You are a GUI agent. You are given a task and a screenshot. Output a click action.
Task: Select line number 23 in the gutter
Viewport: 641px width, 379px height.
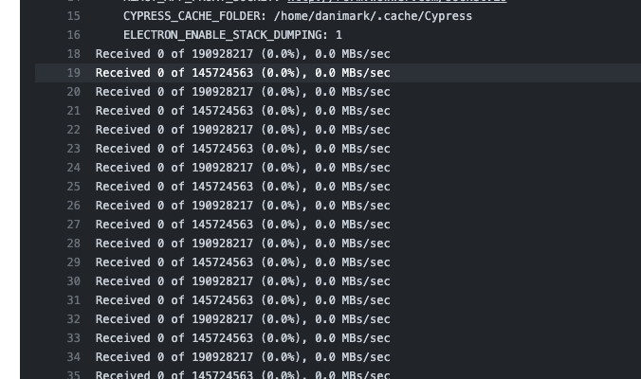[74, 149]
